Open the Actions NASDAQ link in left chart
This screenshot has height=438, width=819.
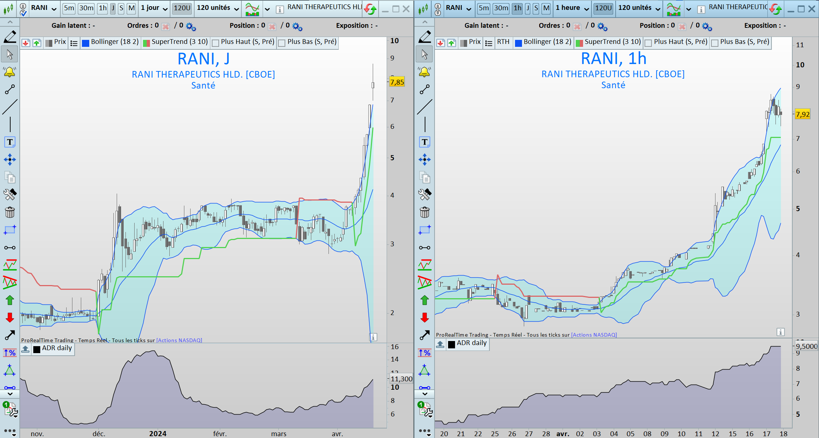tap(179, 340)
